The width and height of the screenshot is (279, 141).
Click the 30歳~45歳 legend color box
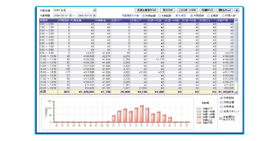[x=199, y=112]
